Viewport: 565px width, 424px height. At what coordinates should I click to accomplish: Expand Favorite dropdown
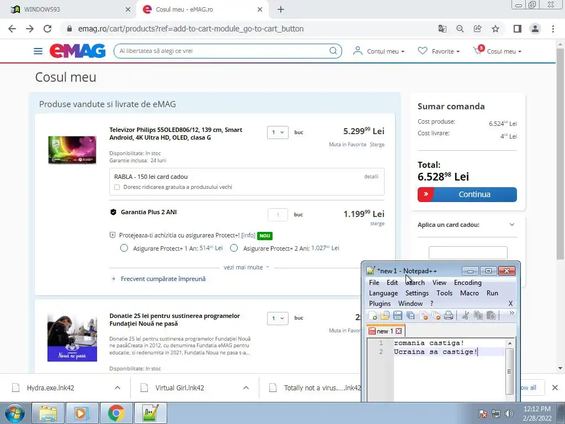pos(439,51)
